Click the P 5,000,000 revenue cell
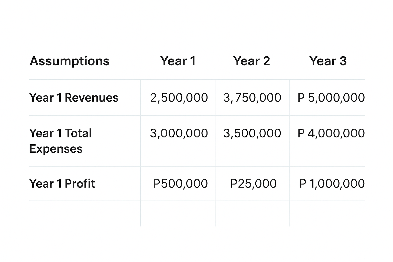 [331, 98]
